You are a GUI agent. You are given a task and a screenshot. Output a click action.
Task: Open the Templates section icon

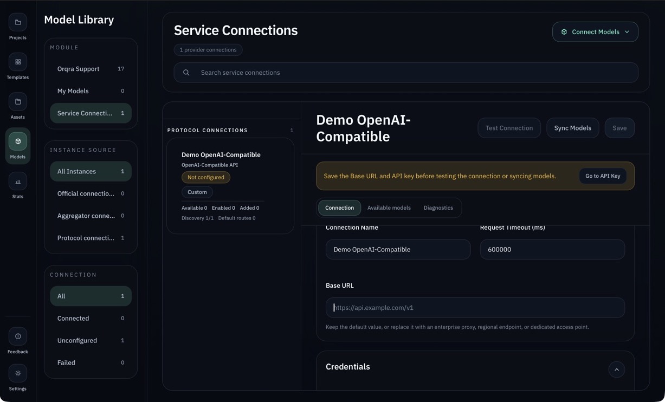click(18, 62)
